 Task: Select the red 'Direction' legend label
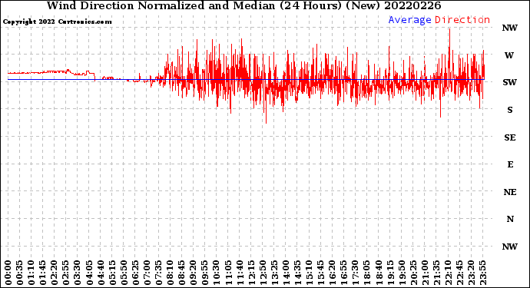tap(462, 20)
